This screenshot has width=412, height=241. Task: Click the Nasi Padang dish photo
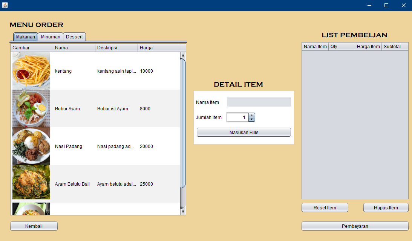pyautogui.click(x=31, y=146)
